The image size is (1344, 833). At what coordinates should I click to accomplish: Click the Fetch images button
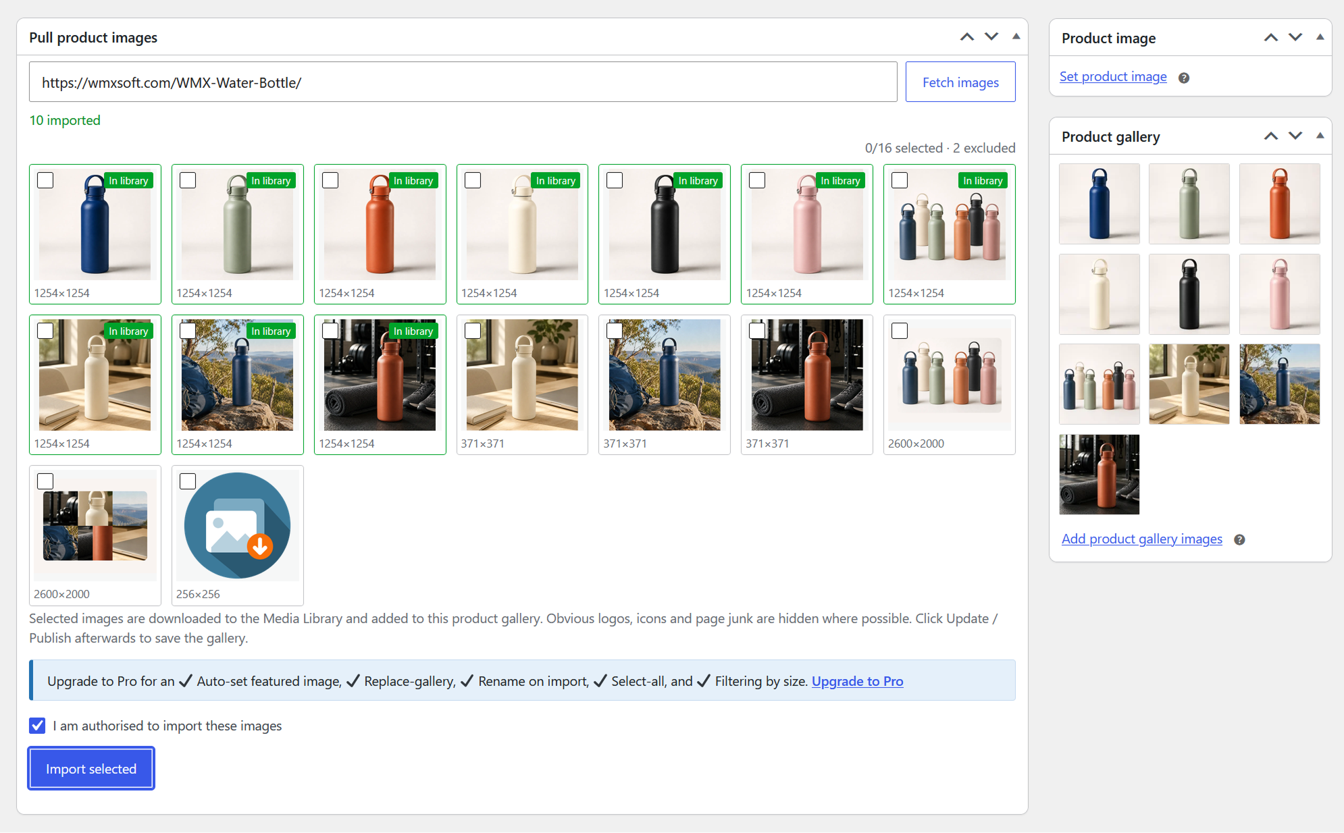[x=960, y=82]
